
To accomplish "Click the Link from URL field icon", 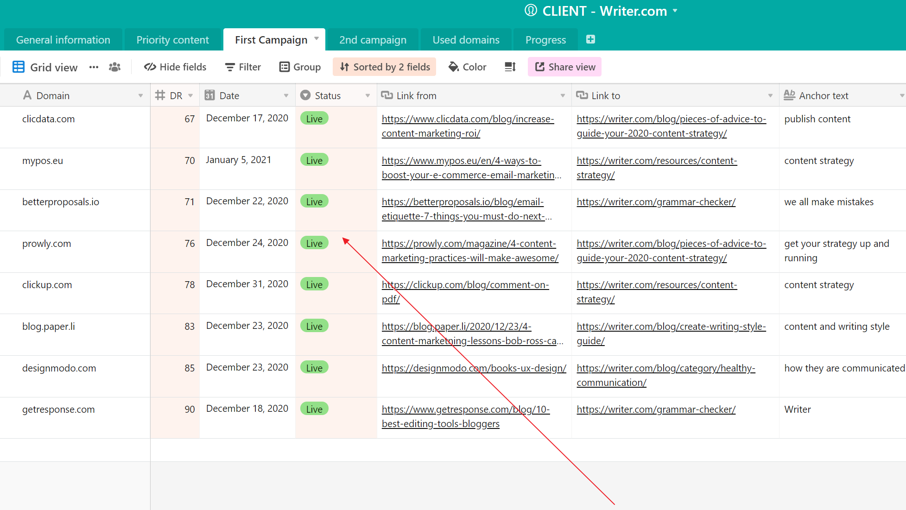I will coord(387,95).
